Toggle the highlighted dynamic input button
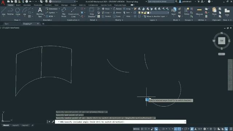 tap(156, 129)
